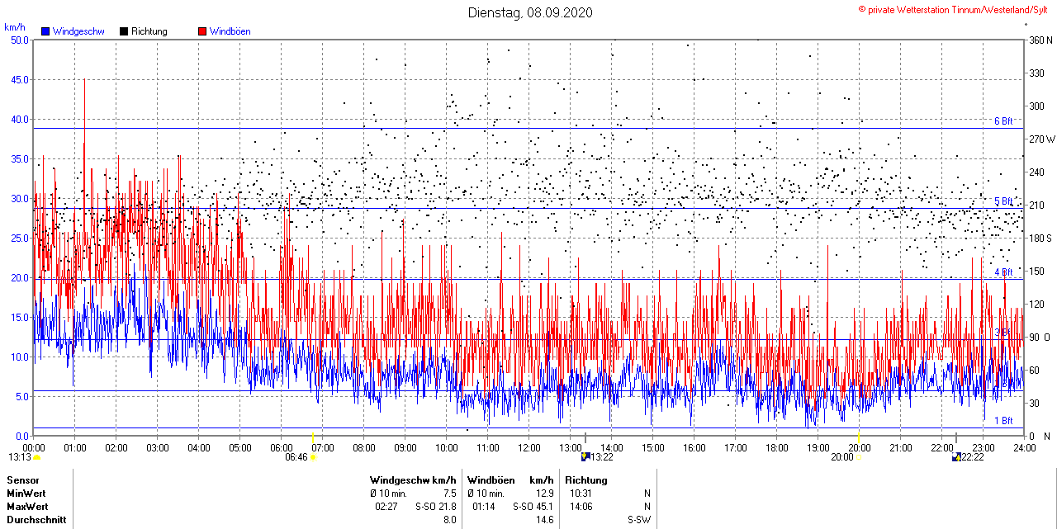Click the 50.0 value on the left axis
The image size is (1057, 529).
18,40
